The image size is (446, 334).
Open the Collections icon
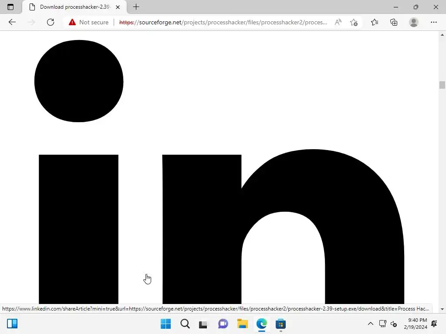tap(394, 22)
